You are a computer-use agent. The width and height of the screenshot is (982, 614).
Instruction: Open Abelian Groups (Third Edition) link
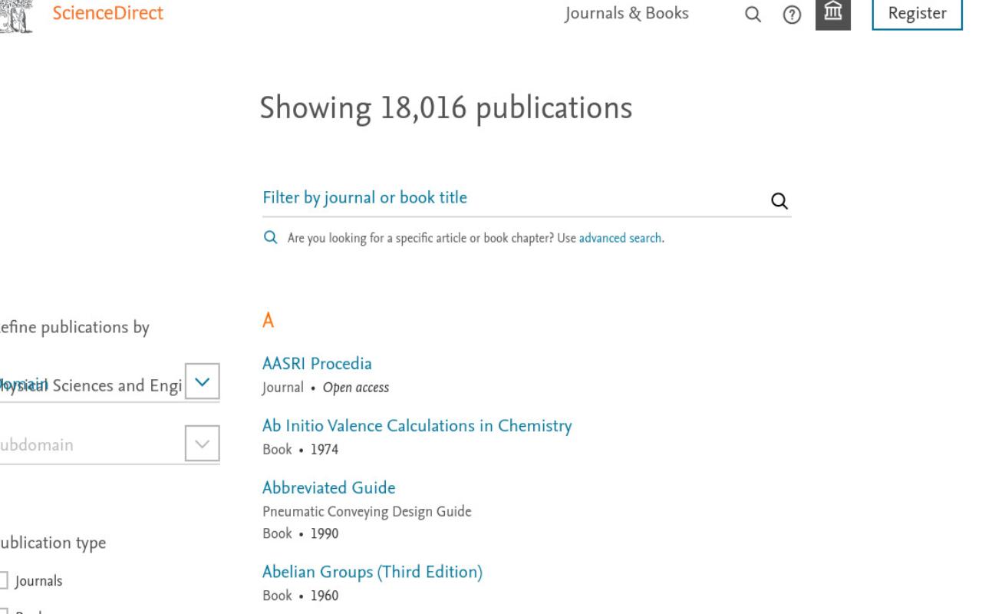tap(372, 572)
